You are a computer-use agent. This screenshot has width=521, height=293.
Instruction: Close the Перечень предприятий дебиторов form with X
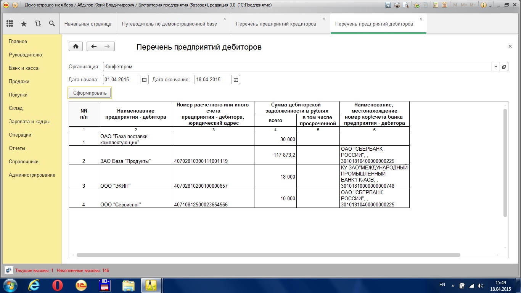[510, 47]
